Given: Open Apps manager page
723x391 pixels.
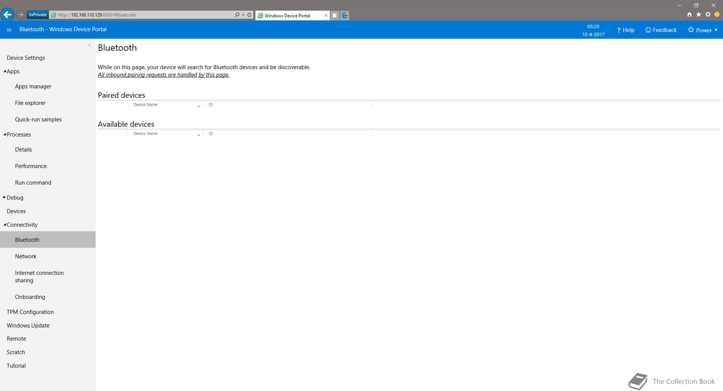Looking at the screenshot, I should coord(33,86).
